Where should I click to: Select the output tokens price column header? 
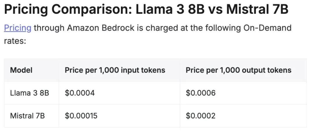pyautogui.click(x=238, y=70)
